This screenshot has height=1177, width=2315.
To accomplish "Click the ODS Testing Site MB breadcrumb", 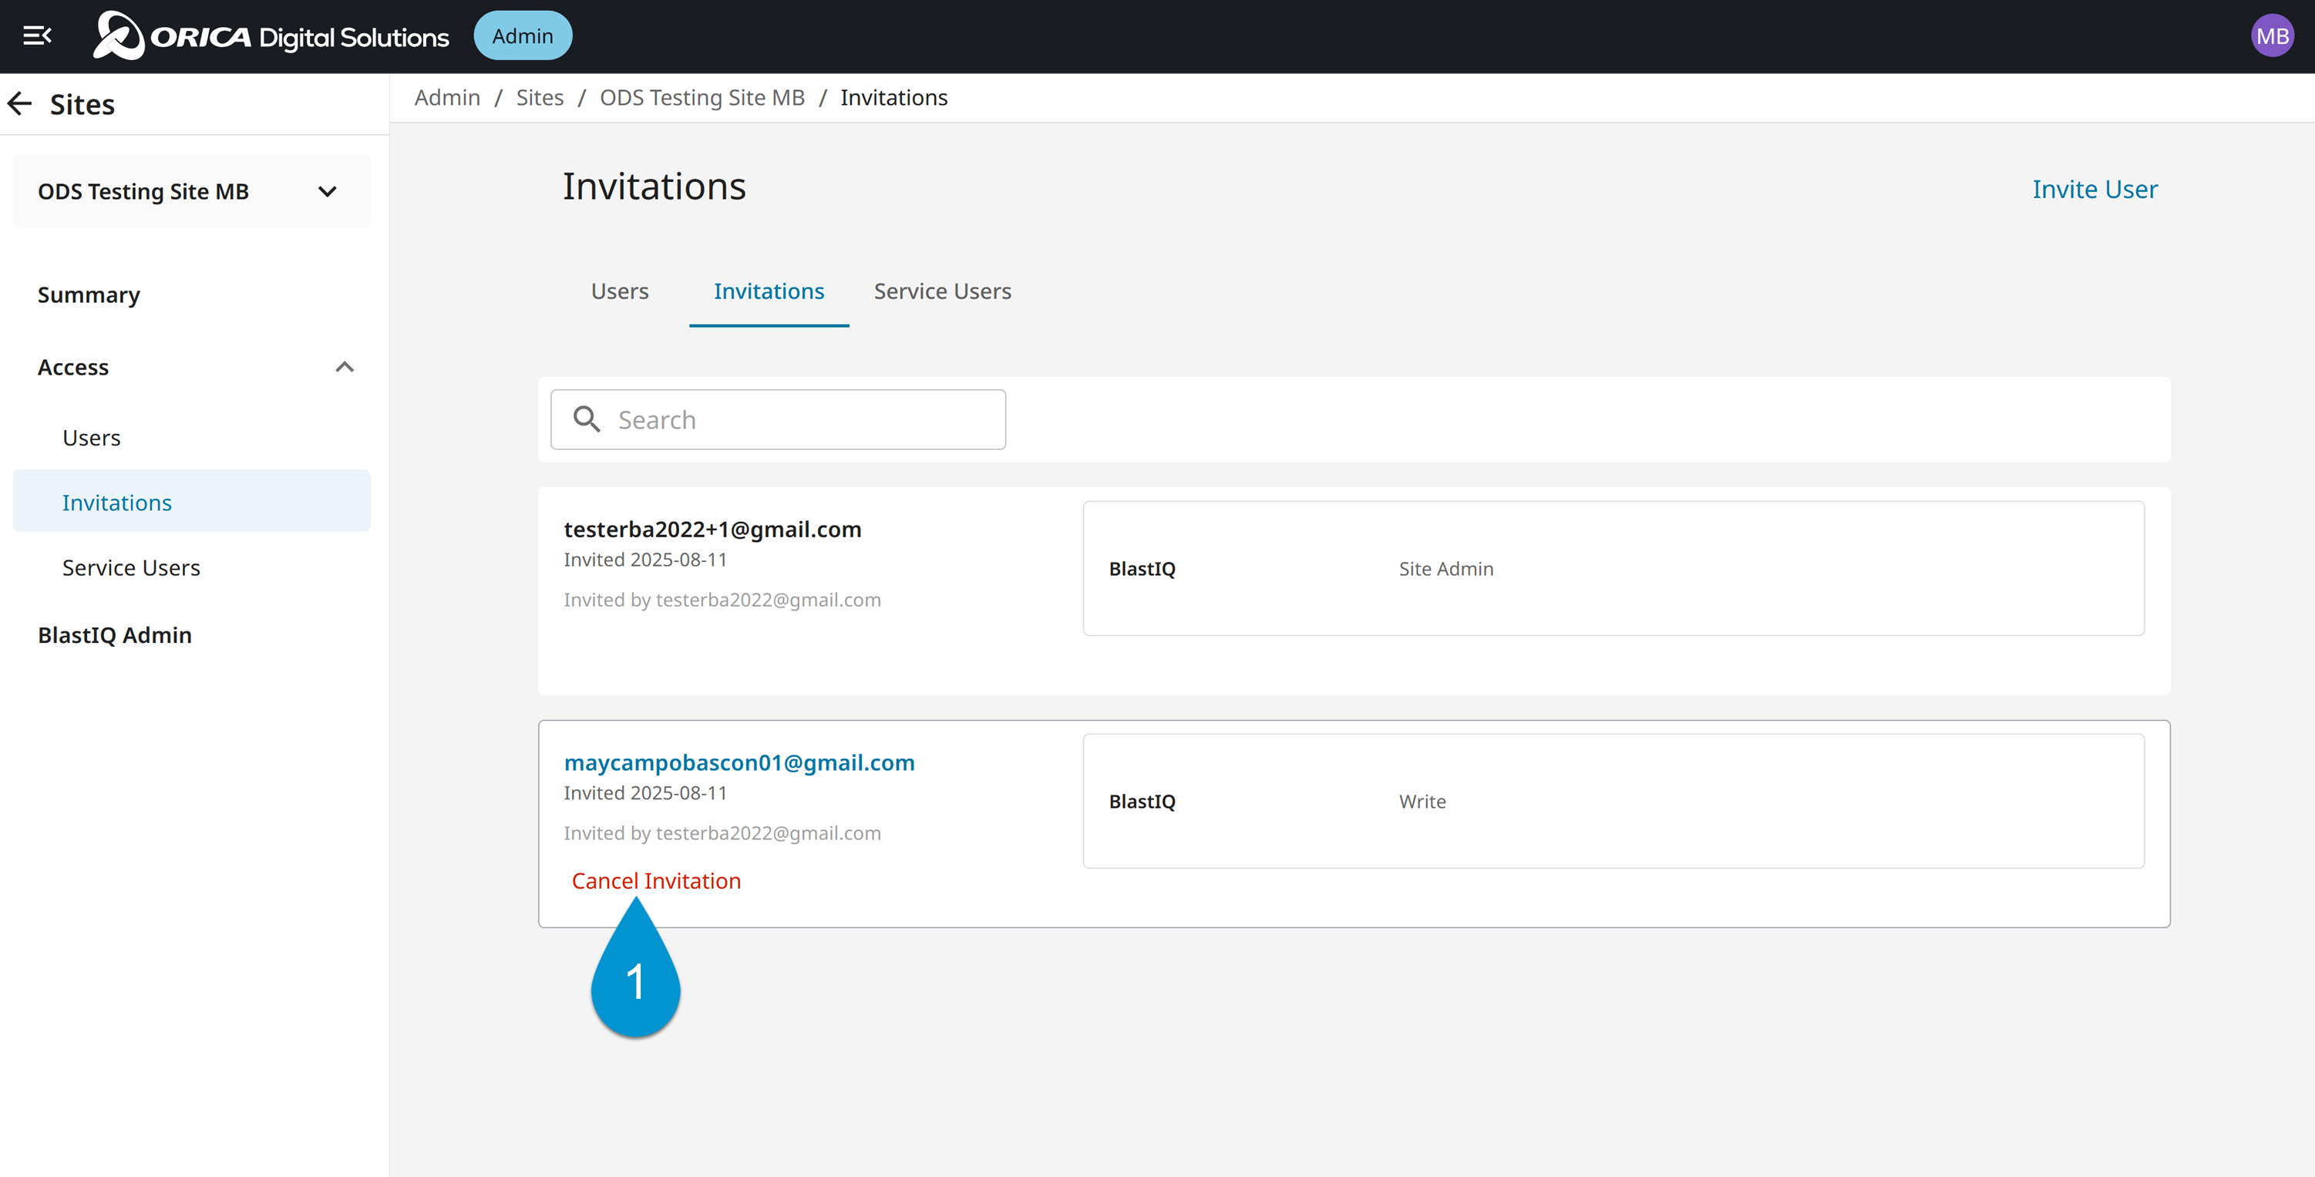I will [702, 97].
